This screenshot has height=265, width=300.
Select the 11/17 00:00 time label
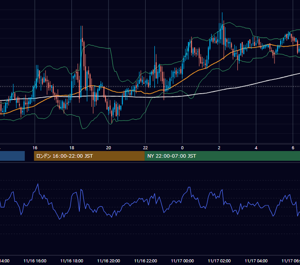182,261
